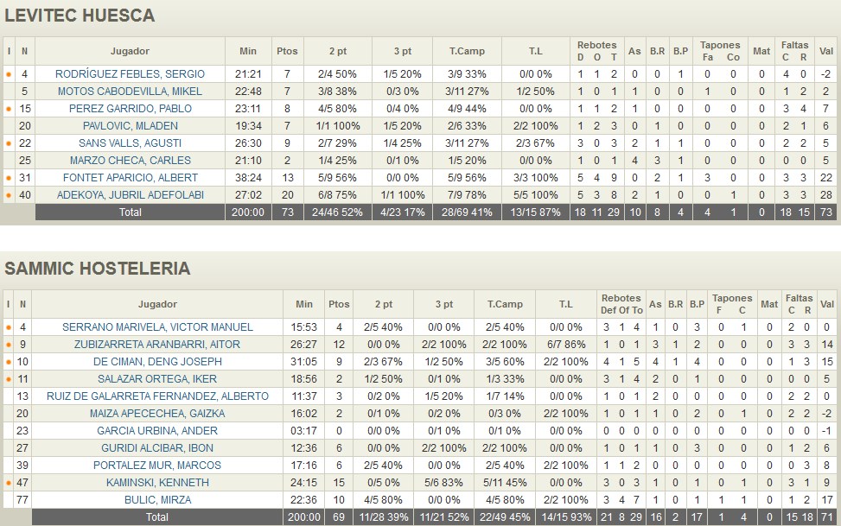841x526 pixels.
Task: Open PAVLOVIC, MLADEN player page
Action: coord(130,126)
